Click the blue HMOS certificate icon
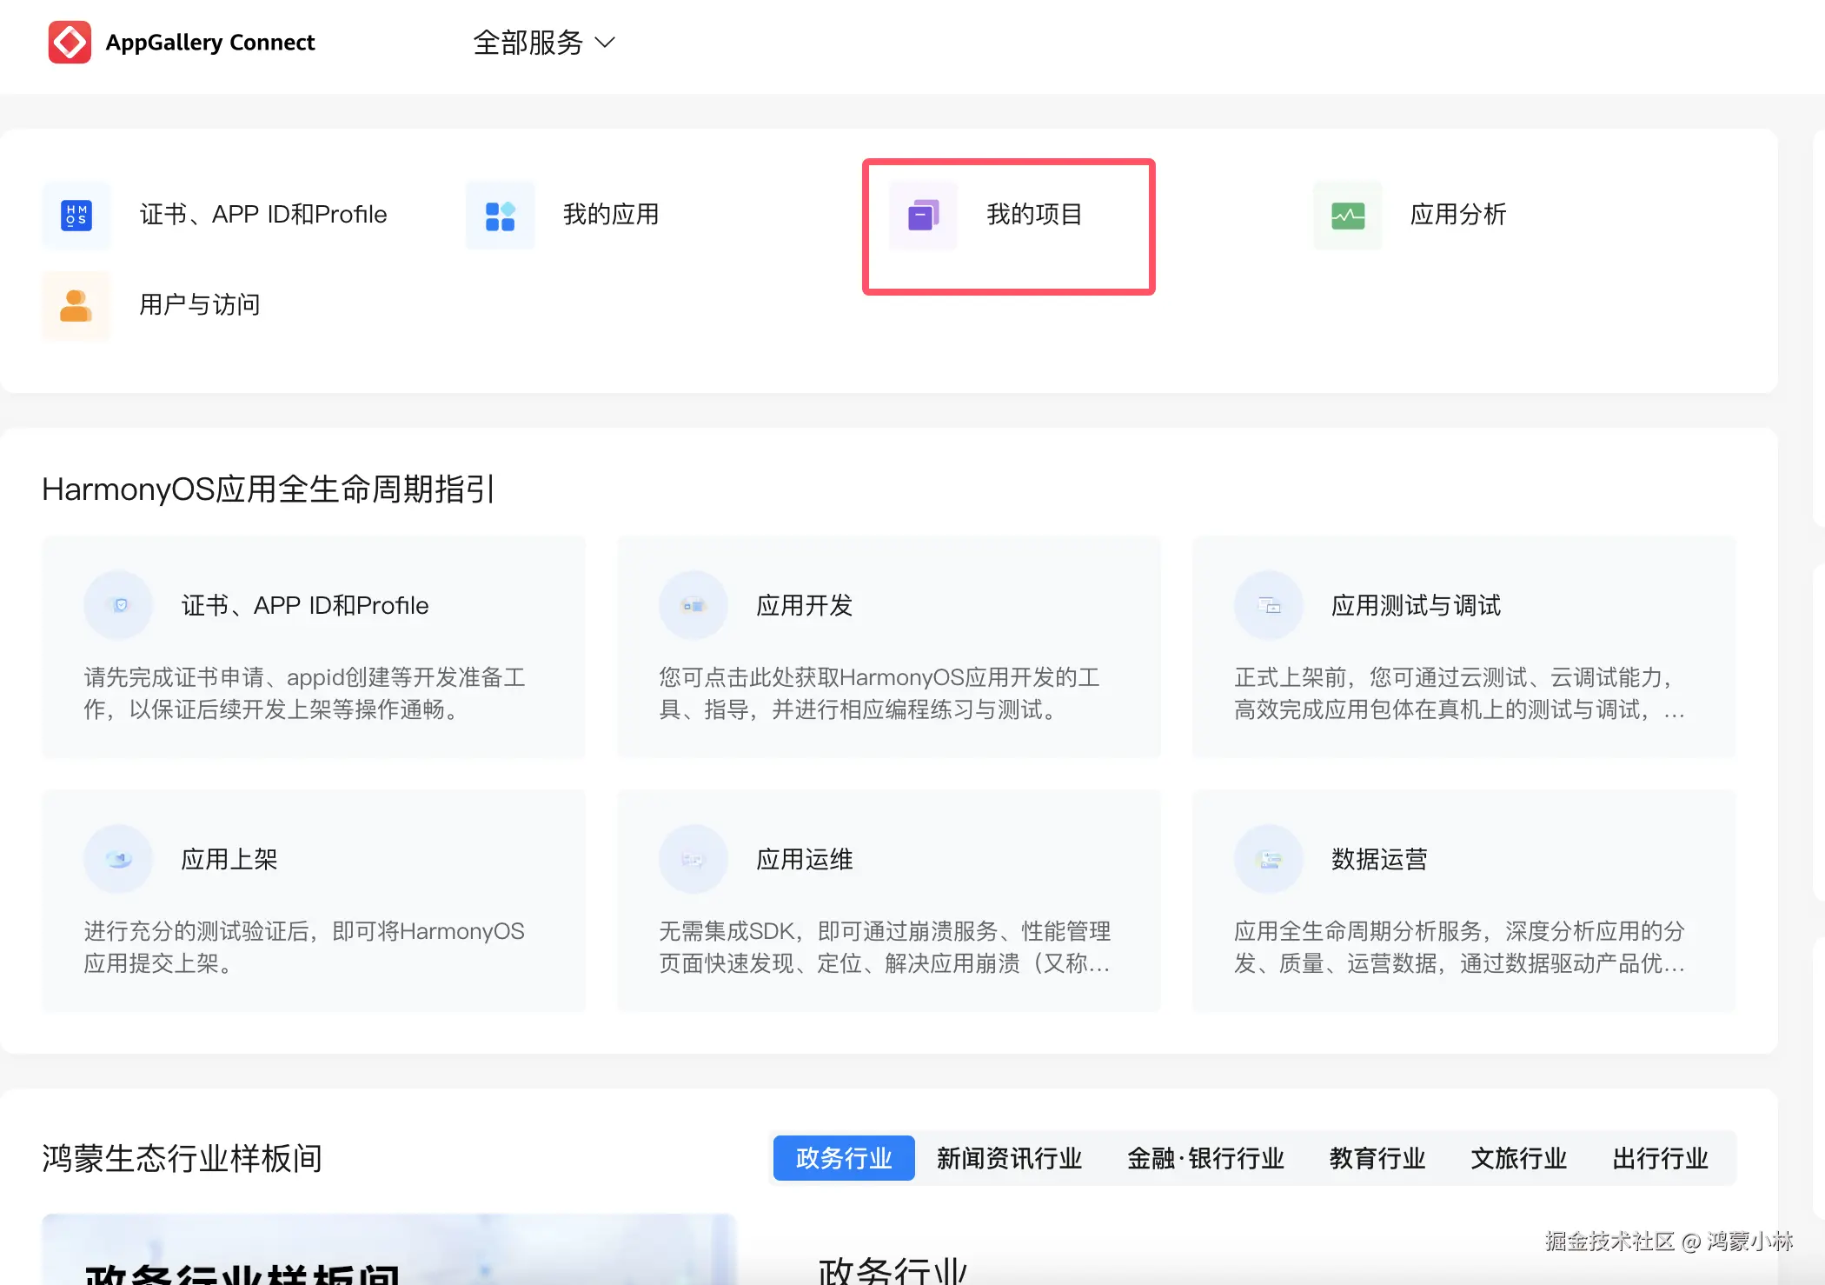 [x=76, y=215]
